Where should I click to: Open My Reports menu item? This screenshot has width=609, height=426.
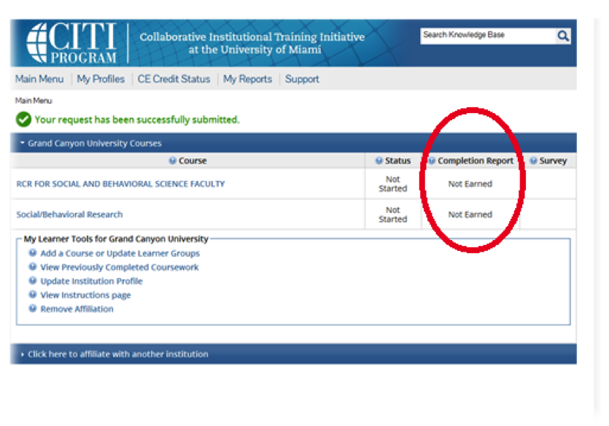247,79
